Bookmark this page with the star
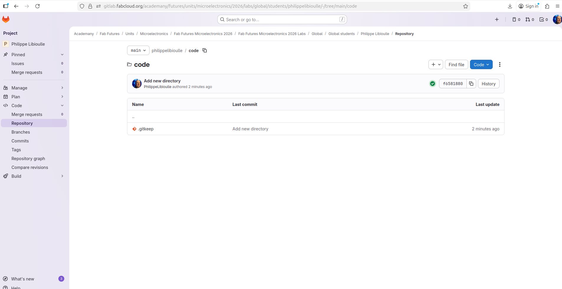This screenshot has height=289, width=562. 466,6
